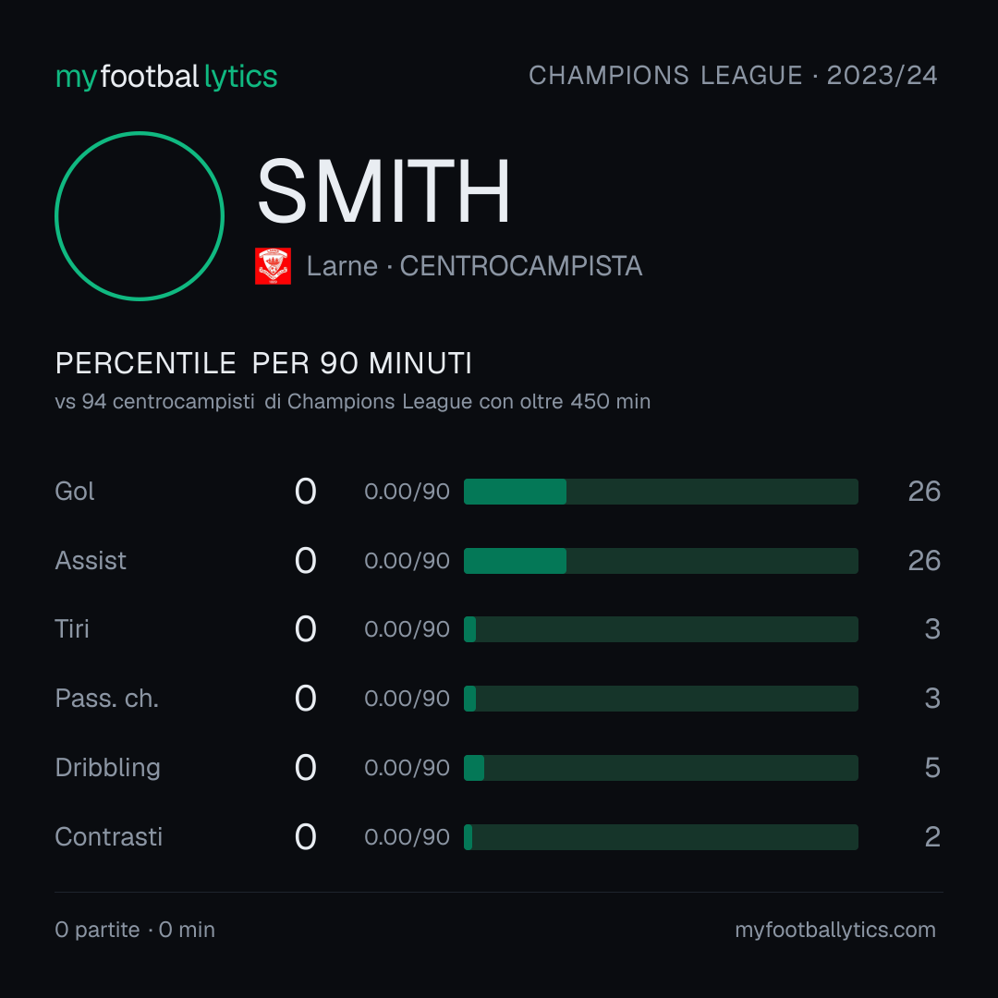The height and width of the screenshot is (998, 998).
Task: Click the Gol percentile value 26
Action: tap(924, 492)
